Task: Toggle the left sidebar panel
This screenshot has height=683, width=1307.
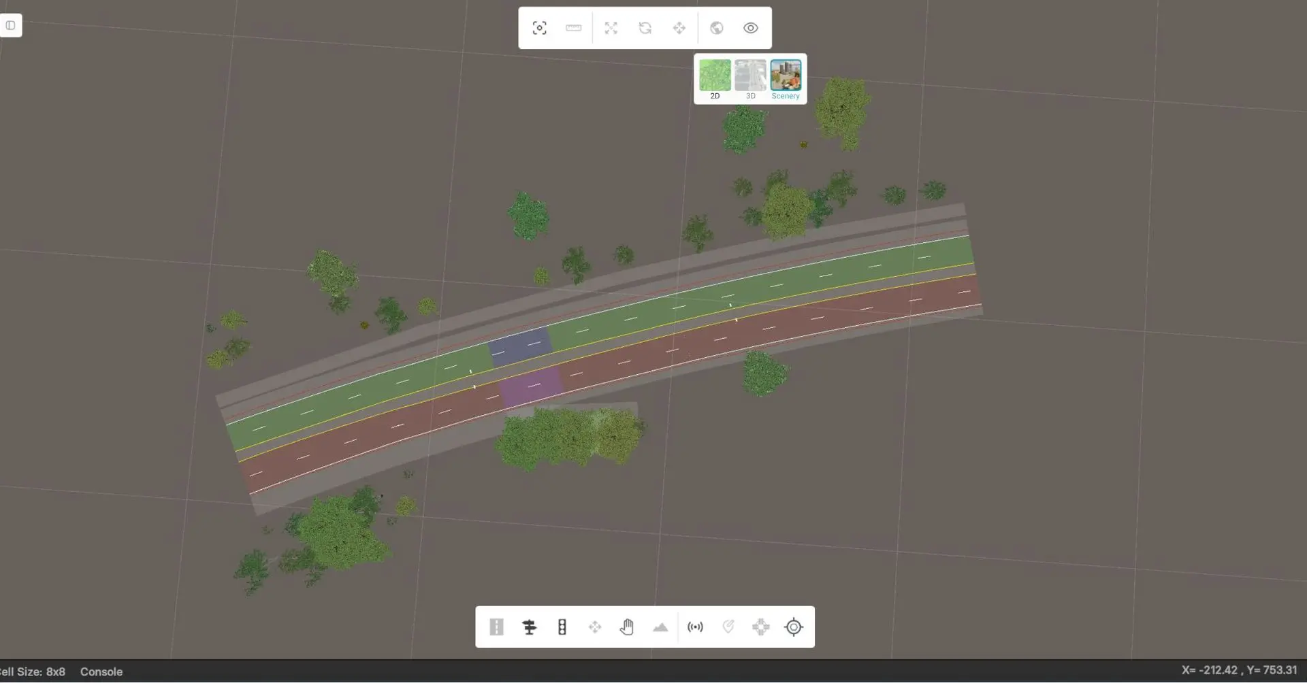Action: tap(11, 24)
